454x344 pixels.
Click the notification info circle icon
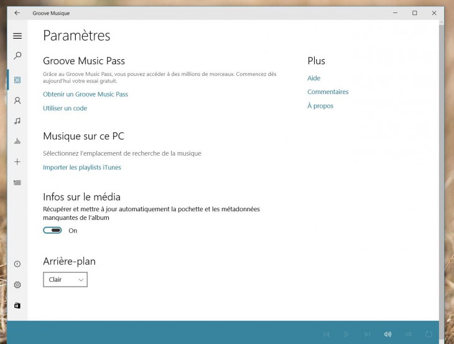point(17,264)
